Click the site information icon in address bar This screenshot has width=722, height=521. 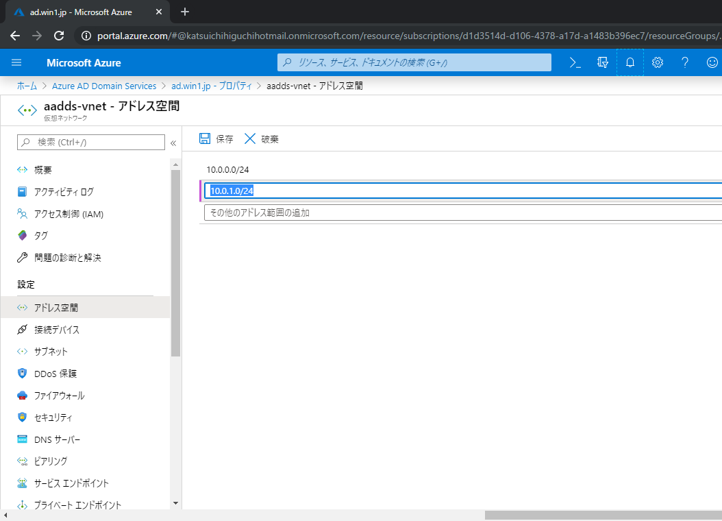86,36
